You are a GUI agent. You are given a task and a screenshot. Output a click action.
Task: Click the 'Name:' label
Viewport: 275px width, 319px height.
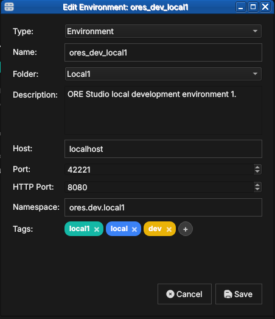click(x=25, y=52)
